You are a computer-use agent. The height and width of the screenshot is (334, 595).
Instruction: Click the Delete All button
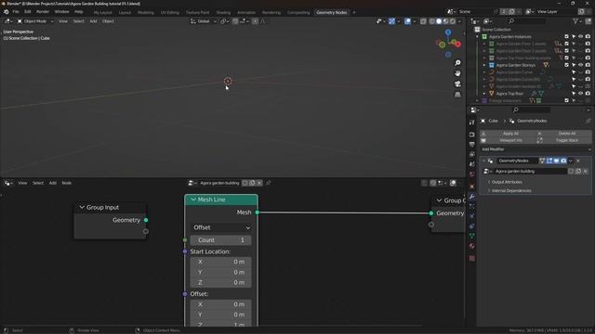click(564, 134)
